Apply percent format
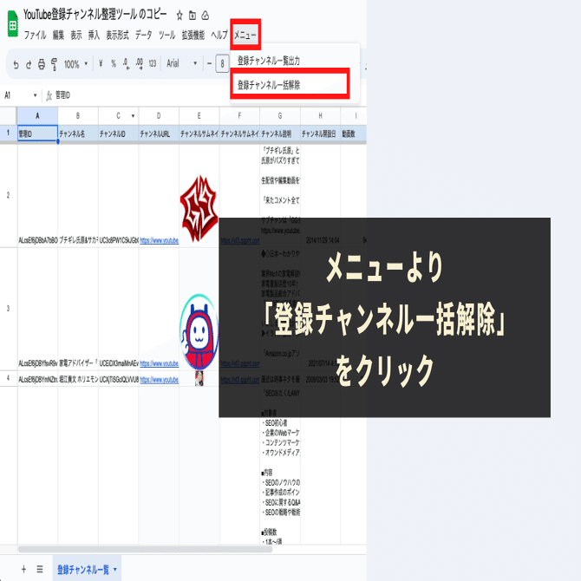The width and height of the screenshot is (581, 581). [114, 63]
